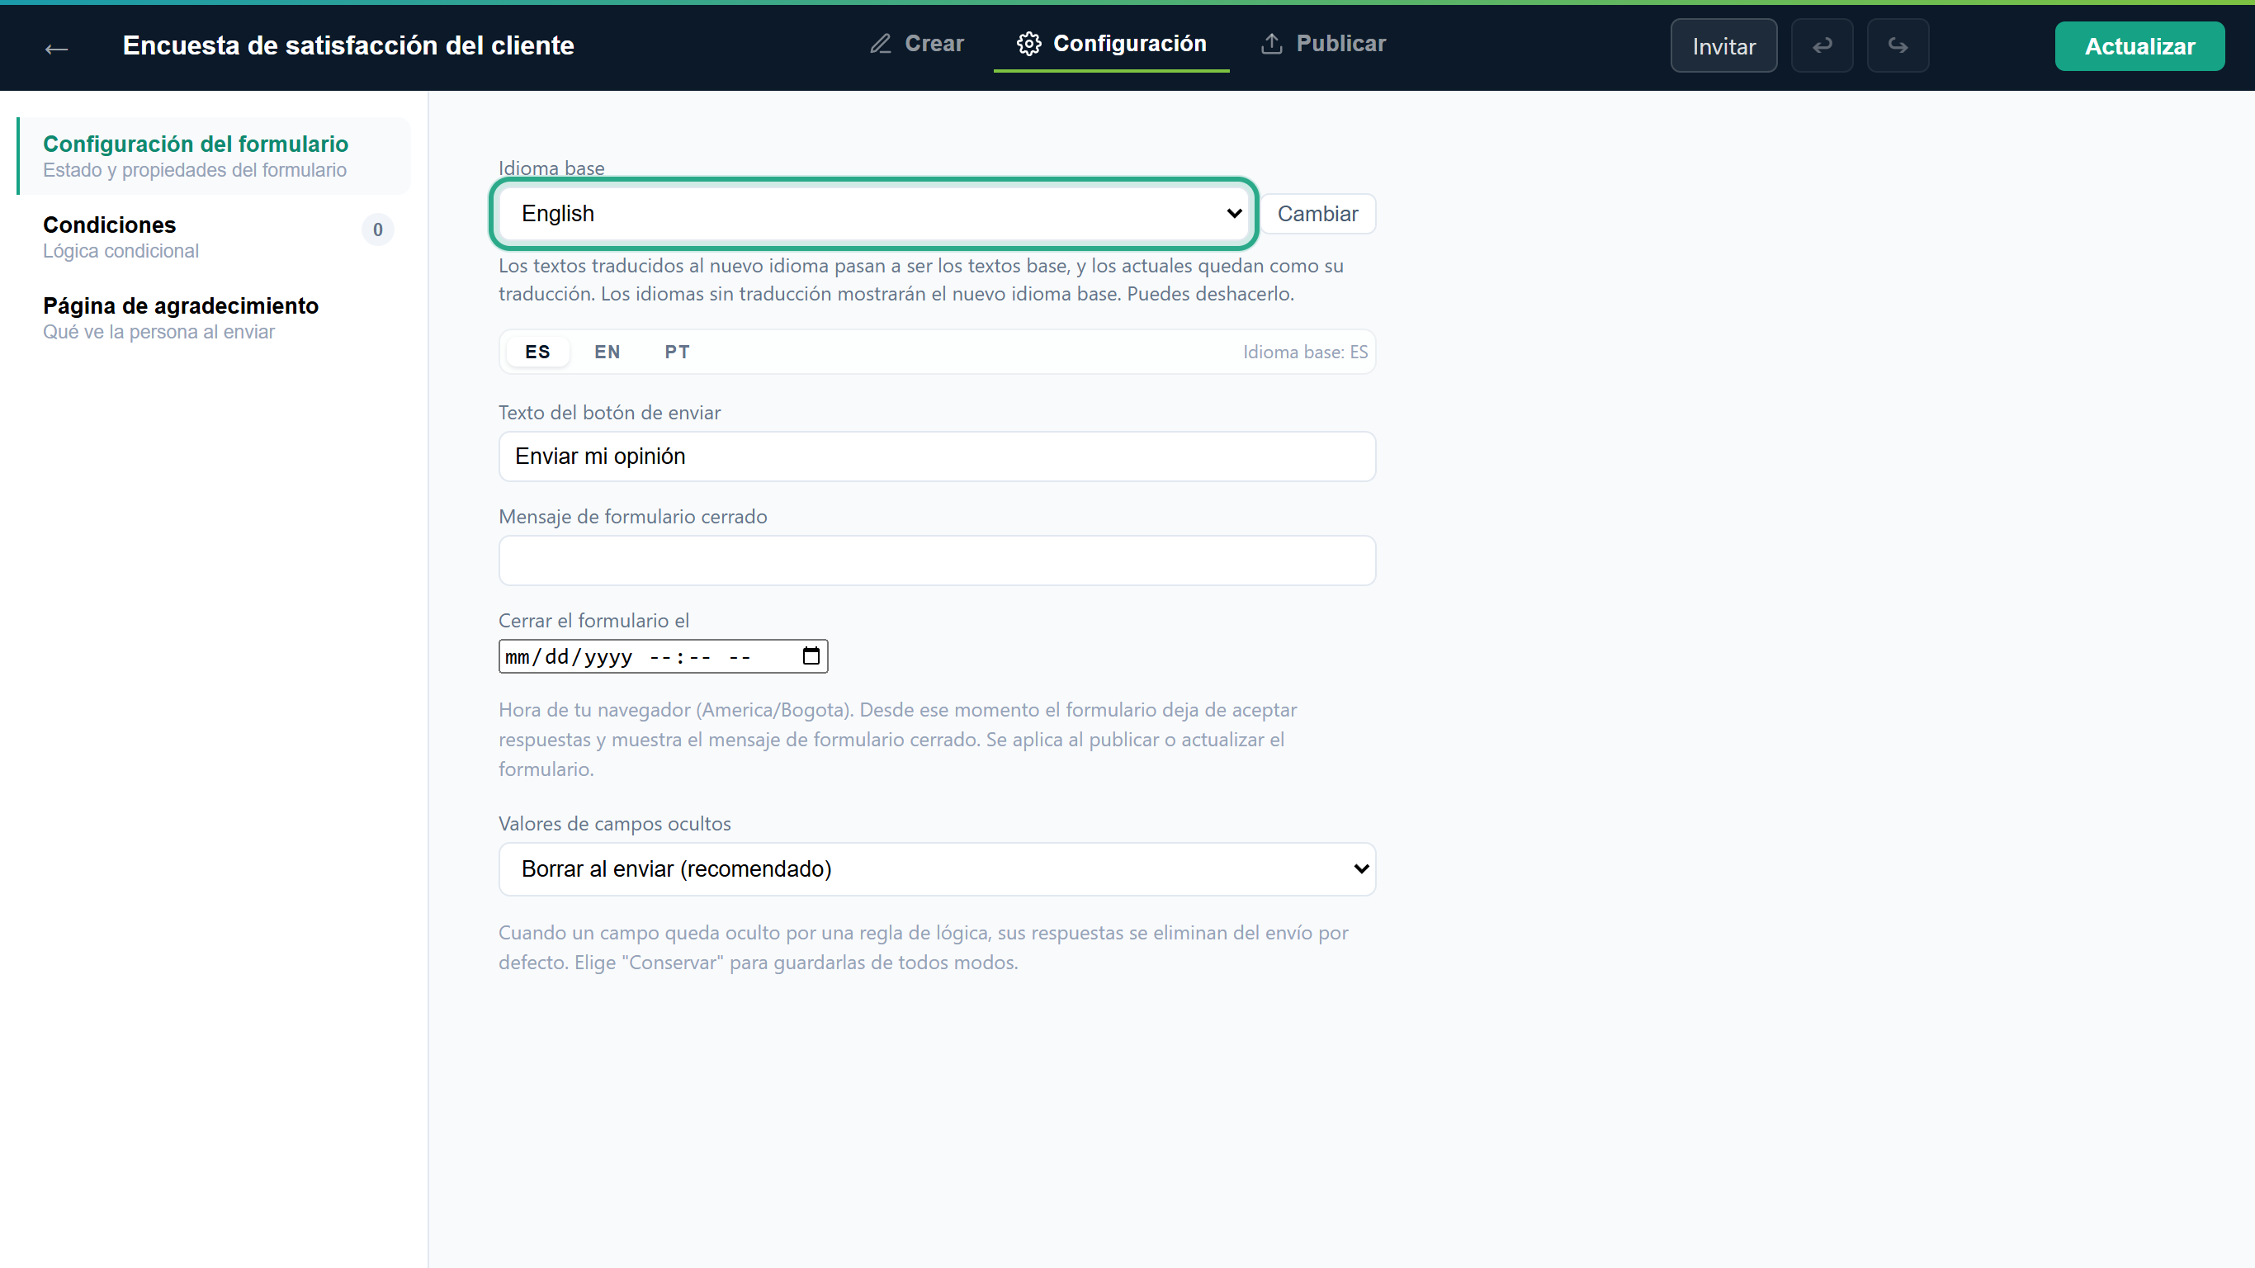Go to the Publicar tab
Screen dimensions: 2255x1268
click(1323, 44)
